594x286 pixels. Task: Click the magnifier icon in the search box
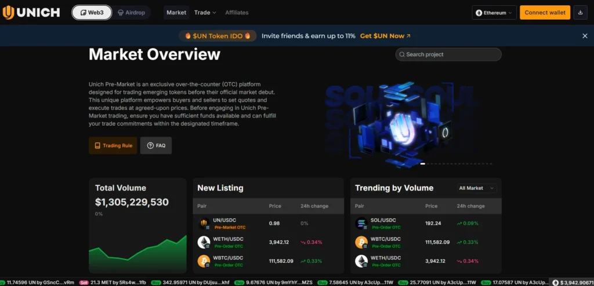(x=401, y=54)
